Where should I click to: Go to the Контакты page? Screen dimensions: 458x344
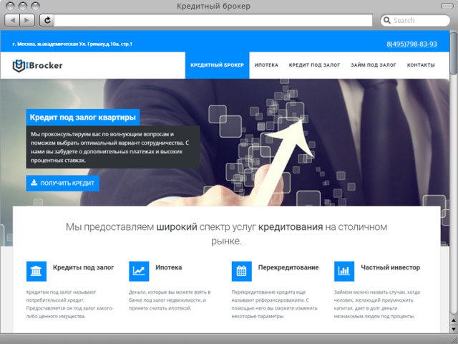(x=421, y=65)
